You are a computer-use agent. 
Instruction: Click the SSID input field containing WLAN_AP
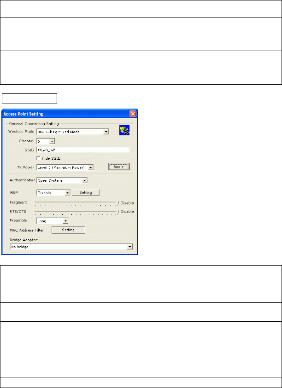point(83,150)
